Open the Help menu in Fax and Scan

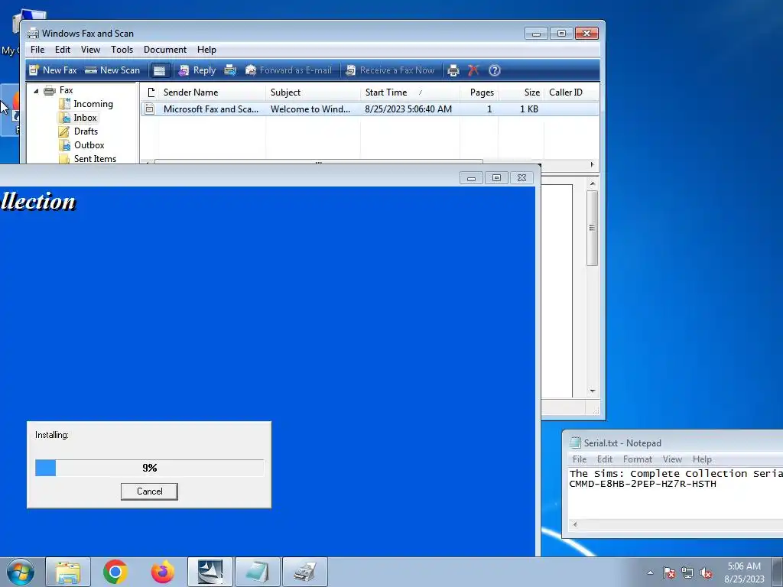206,50
